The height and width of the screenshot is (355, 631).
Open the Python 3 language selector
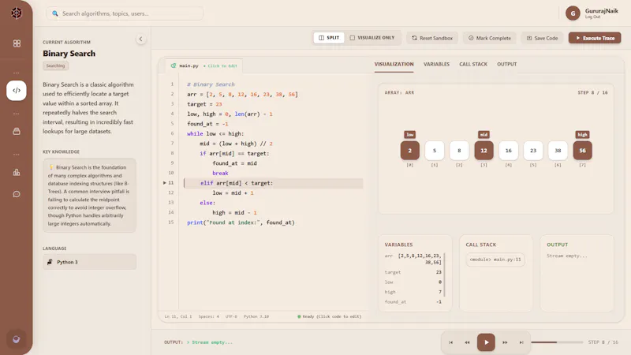pos(89,262)
